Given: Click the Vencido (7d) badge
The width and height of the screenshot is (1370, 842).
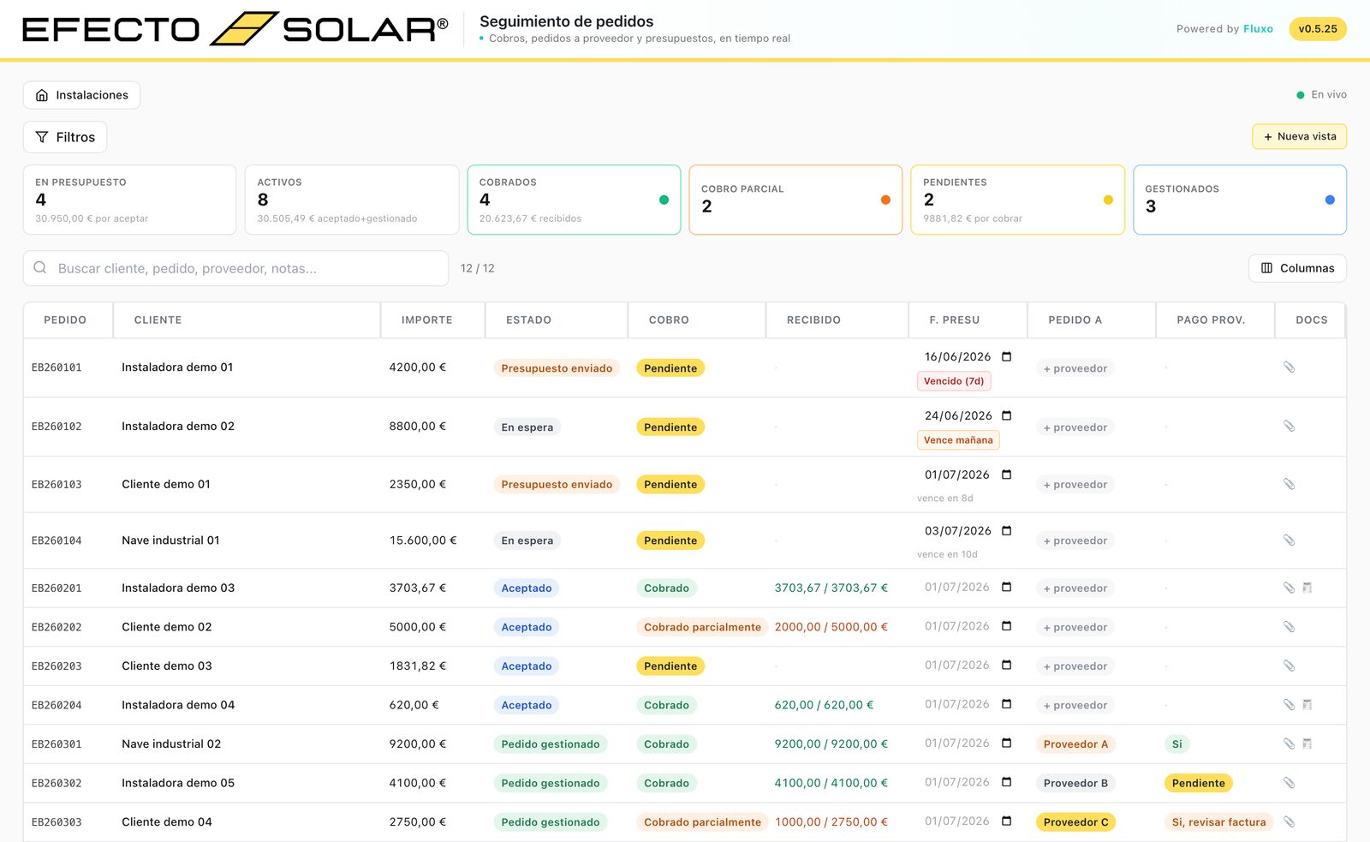Looking at the screenshot, I should tap(954, 381).
